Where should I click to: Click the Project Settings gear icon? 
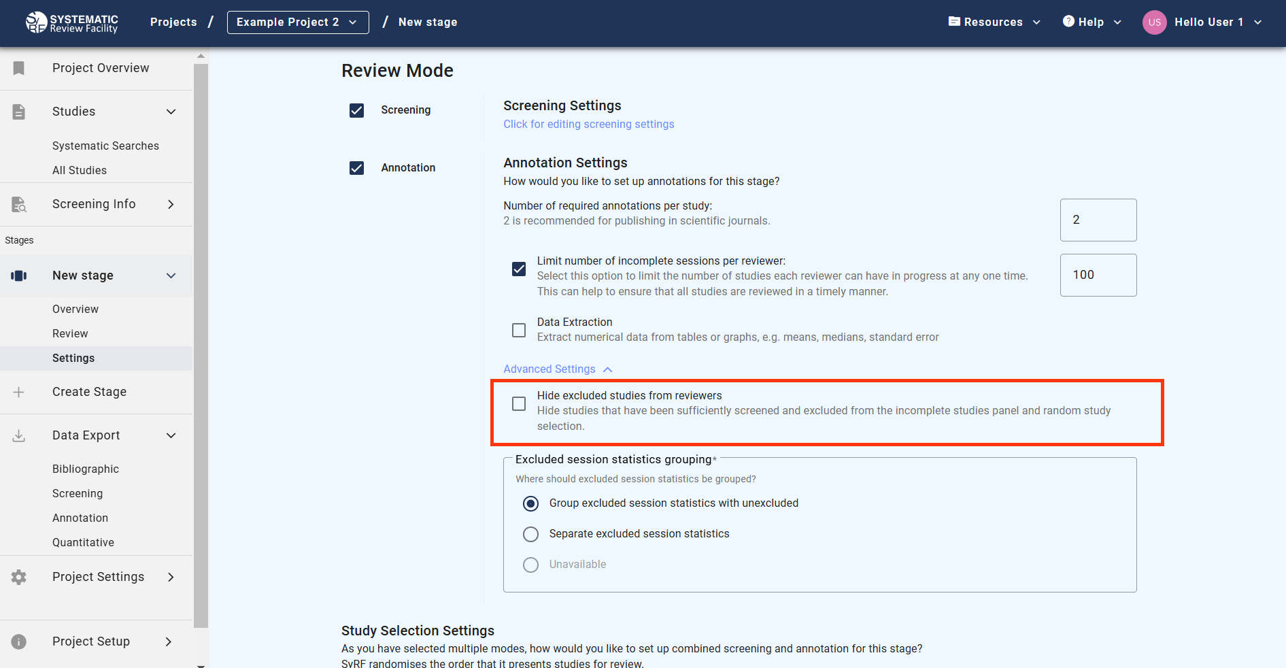[x=19, y=577]
